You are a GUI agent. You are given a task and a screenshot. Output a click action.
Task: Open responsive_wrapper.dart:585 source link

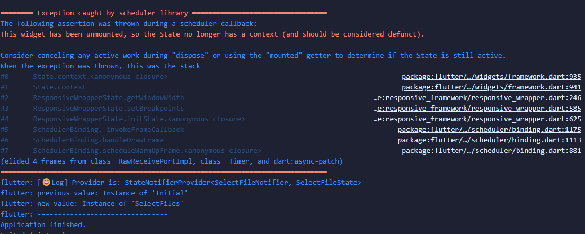click(x=477, y=109)
